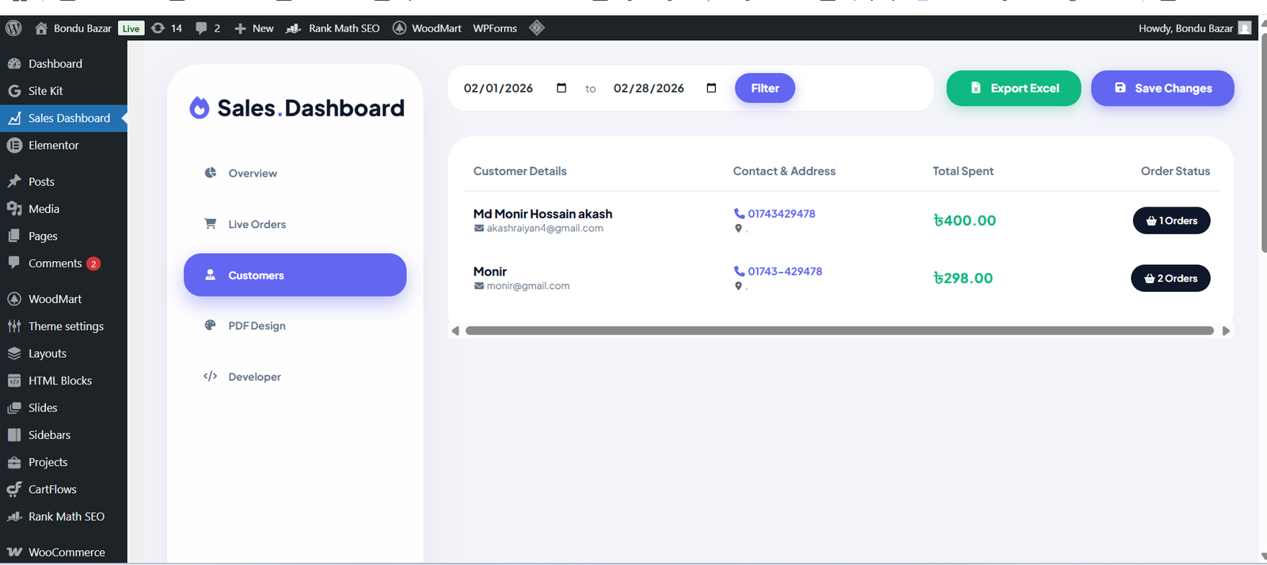1267x565 pixels.
Task: Open the Live Orders tab
Action: [257, 225]
